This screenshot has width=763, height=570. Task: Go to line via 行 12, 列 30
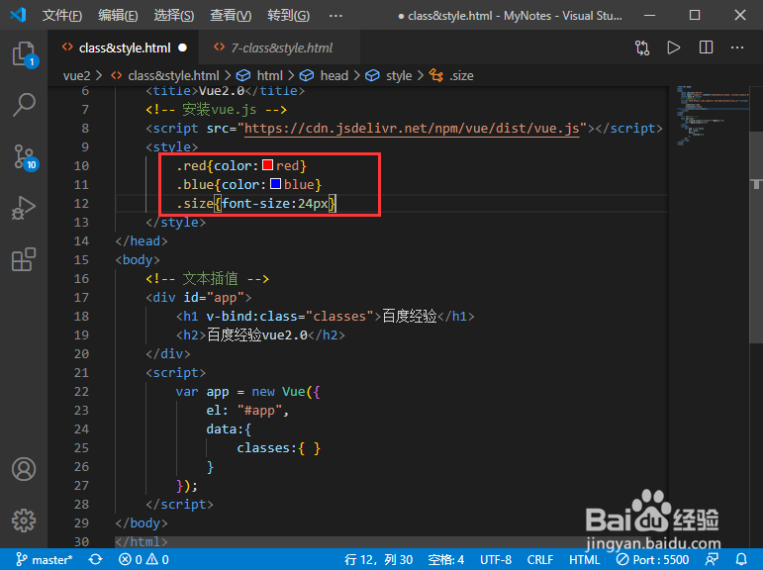(x=379, y=560)
